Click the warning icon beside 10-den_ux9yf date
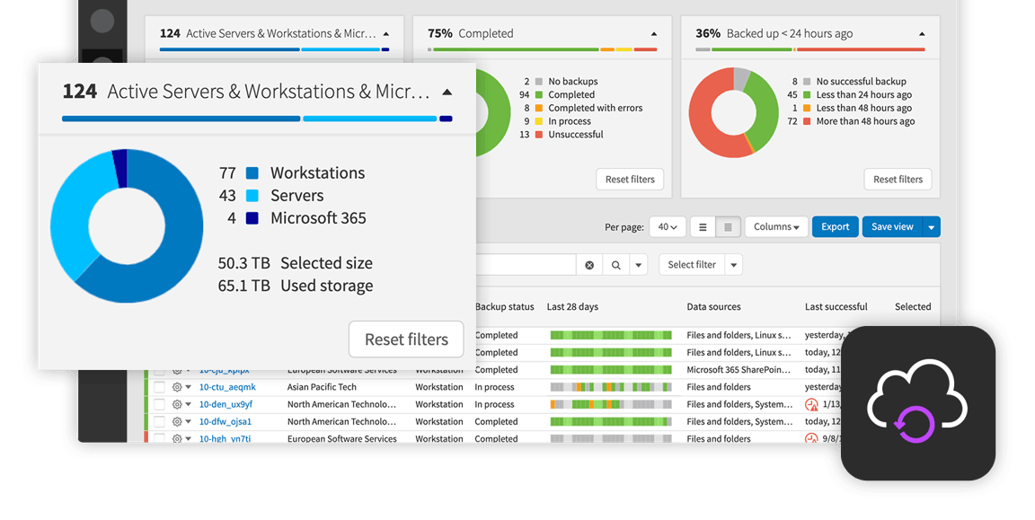The width and height of the screenshot is (1035, 520). (811, 404)
